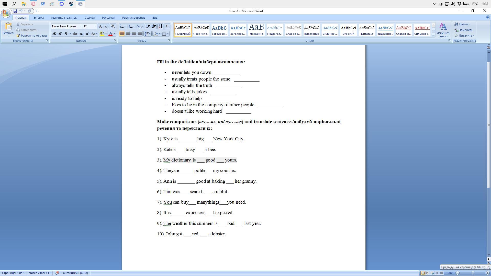Toggle bold formatting (Ж button)
491x276 pixels.
point(54,34)
